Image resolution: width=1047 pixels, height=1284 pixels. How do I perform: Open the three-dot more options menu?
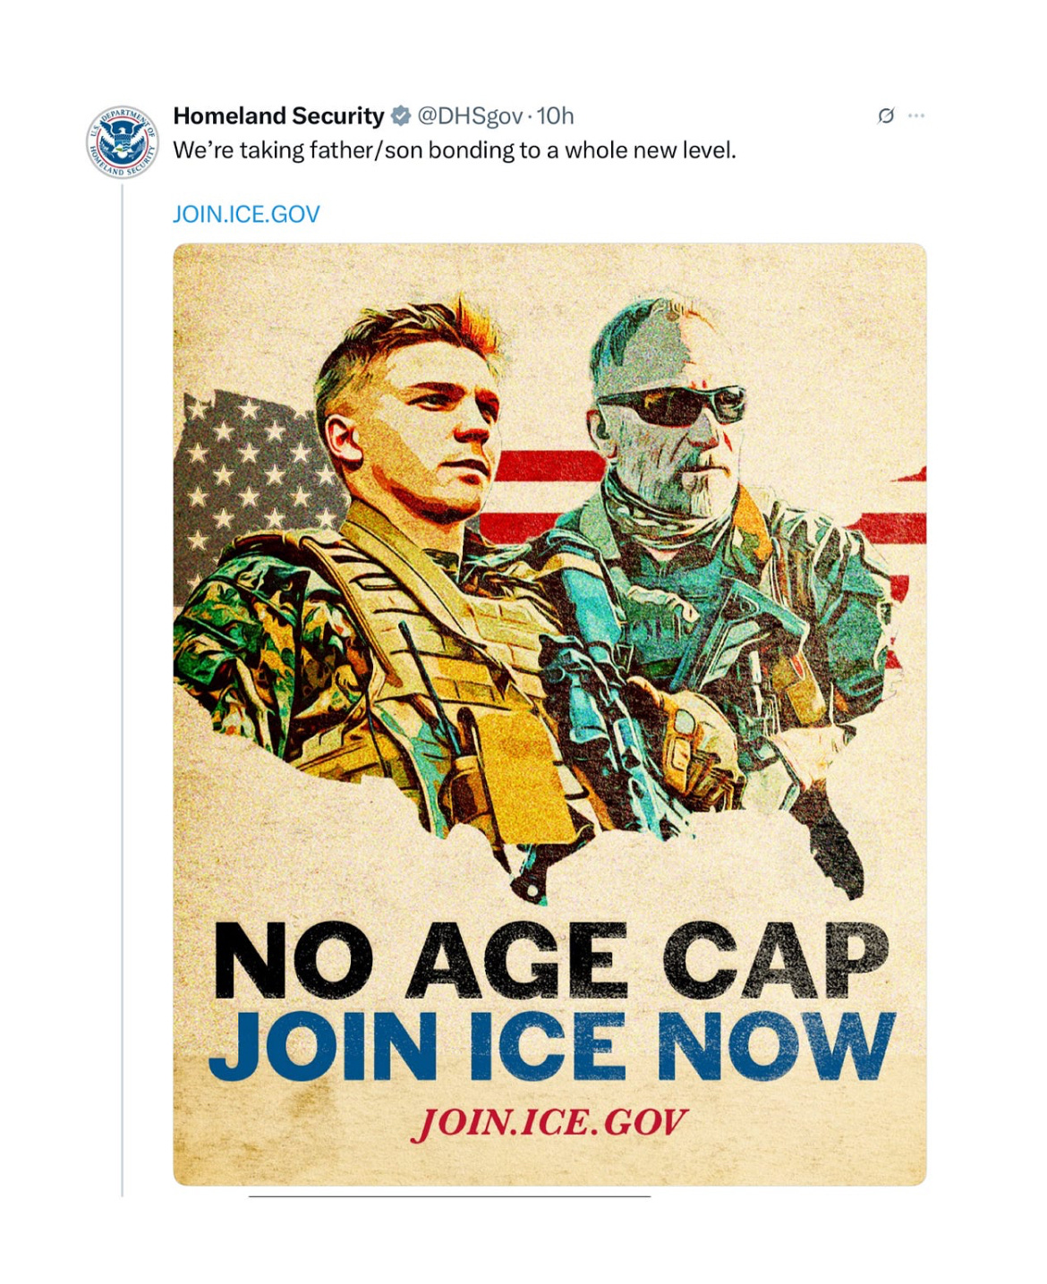[916, 115]
